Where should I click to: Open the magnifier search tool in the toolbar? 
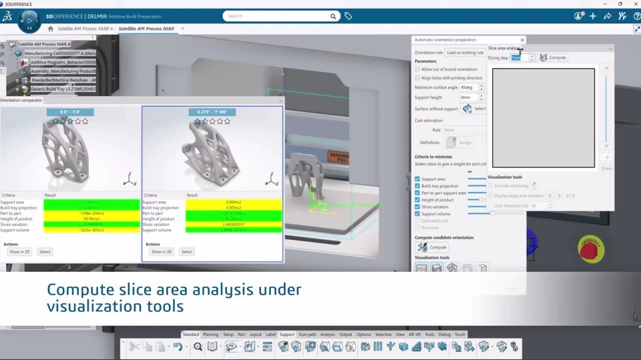[198, 347]
